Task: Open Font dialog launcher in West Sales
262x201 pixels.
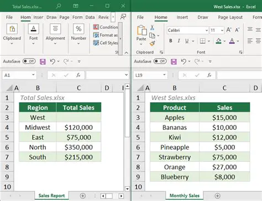Action: pyautogui.click(x=240, y=52)
